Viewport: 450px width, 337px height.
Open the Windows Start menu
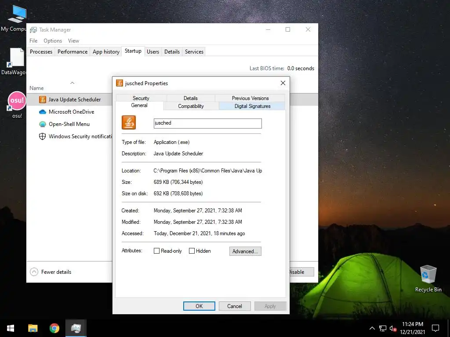pyautogui.click(x=11, y=328)
